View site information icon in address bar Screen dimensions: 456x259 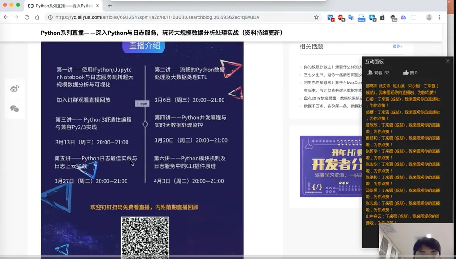(51, 17)
